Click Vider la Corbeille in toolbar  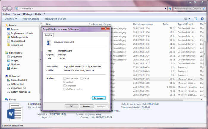31,19
